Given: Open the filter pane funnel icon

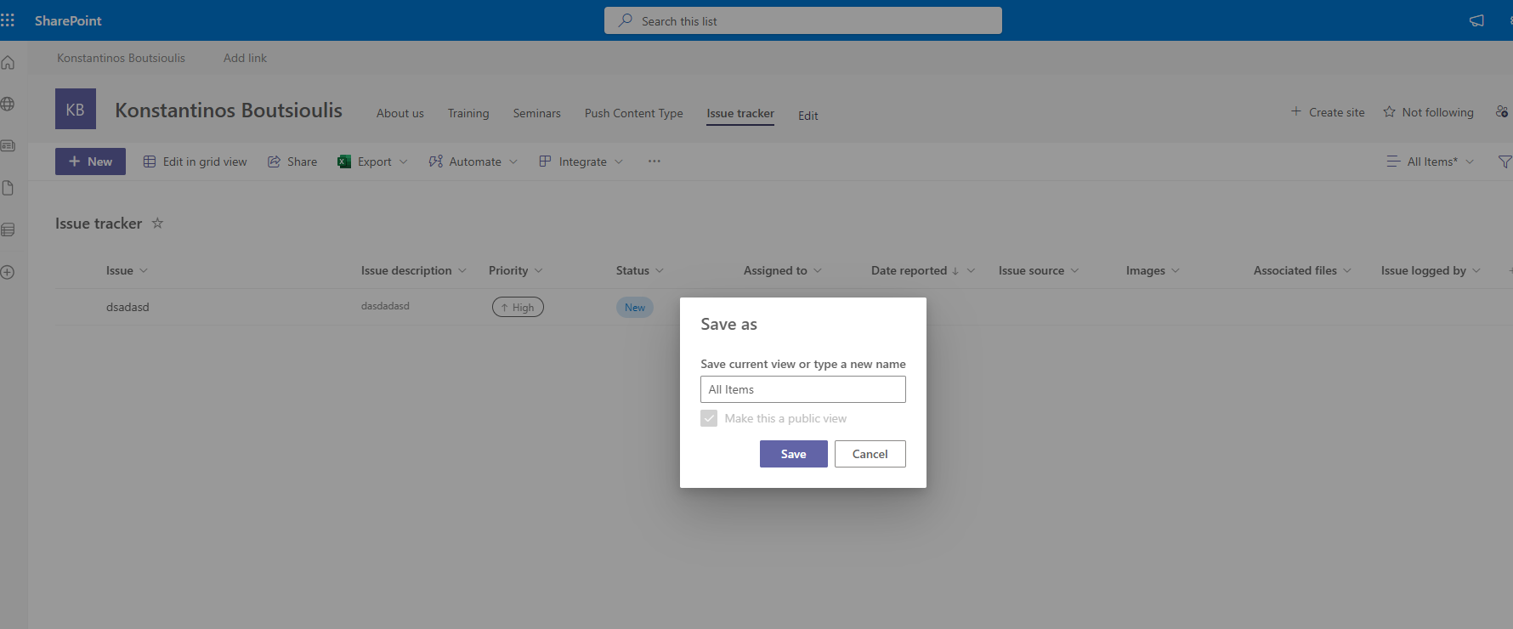Looking at the screenshot, I should point(1504,161).
